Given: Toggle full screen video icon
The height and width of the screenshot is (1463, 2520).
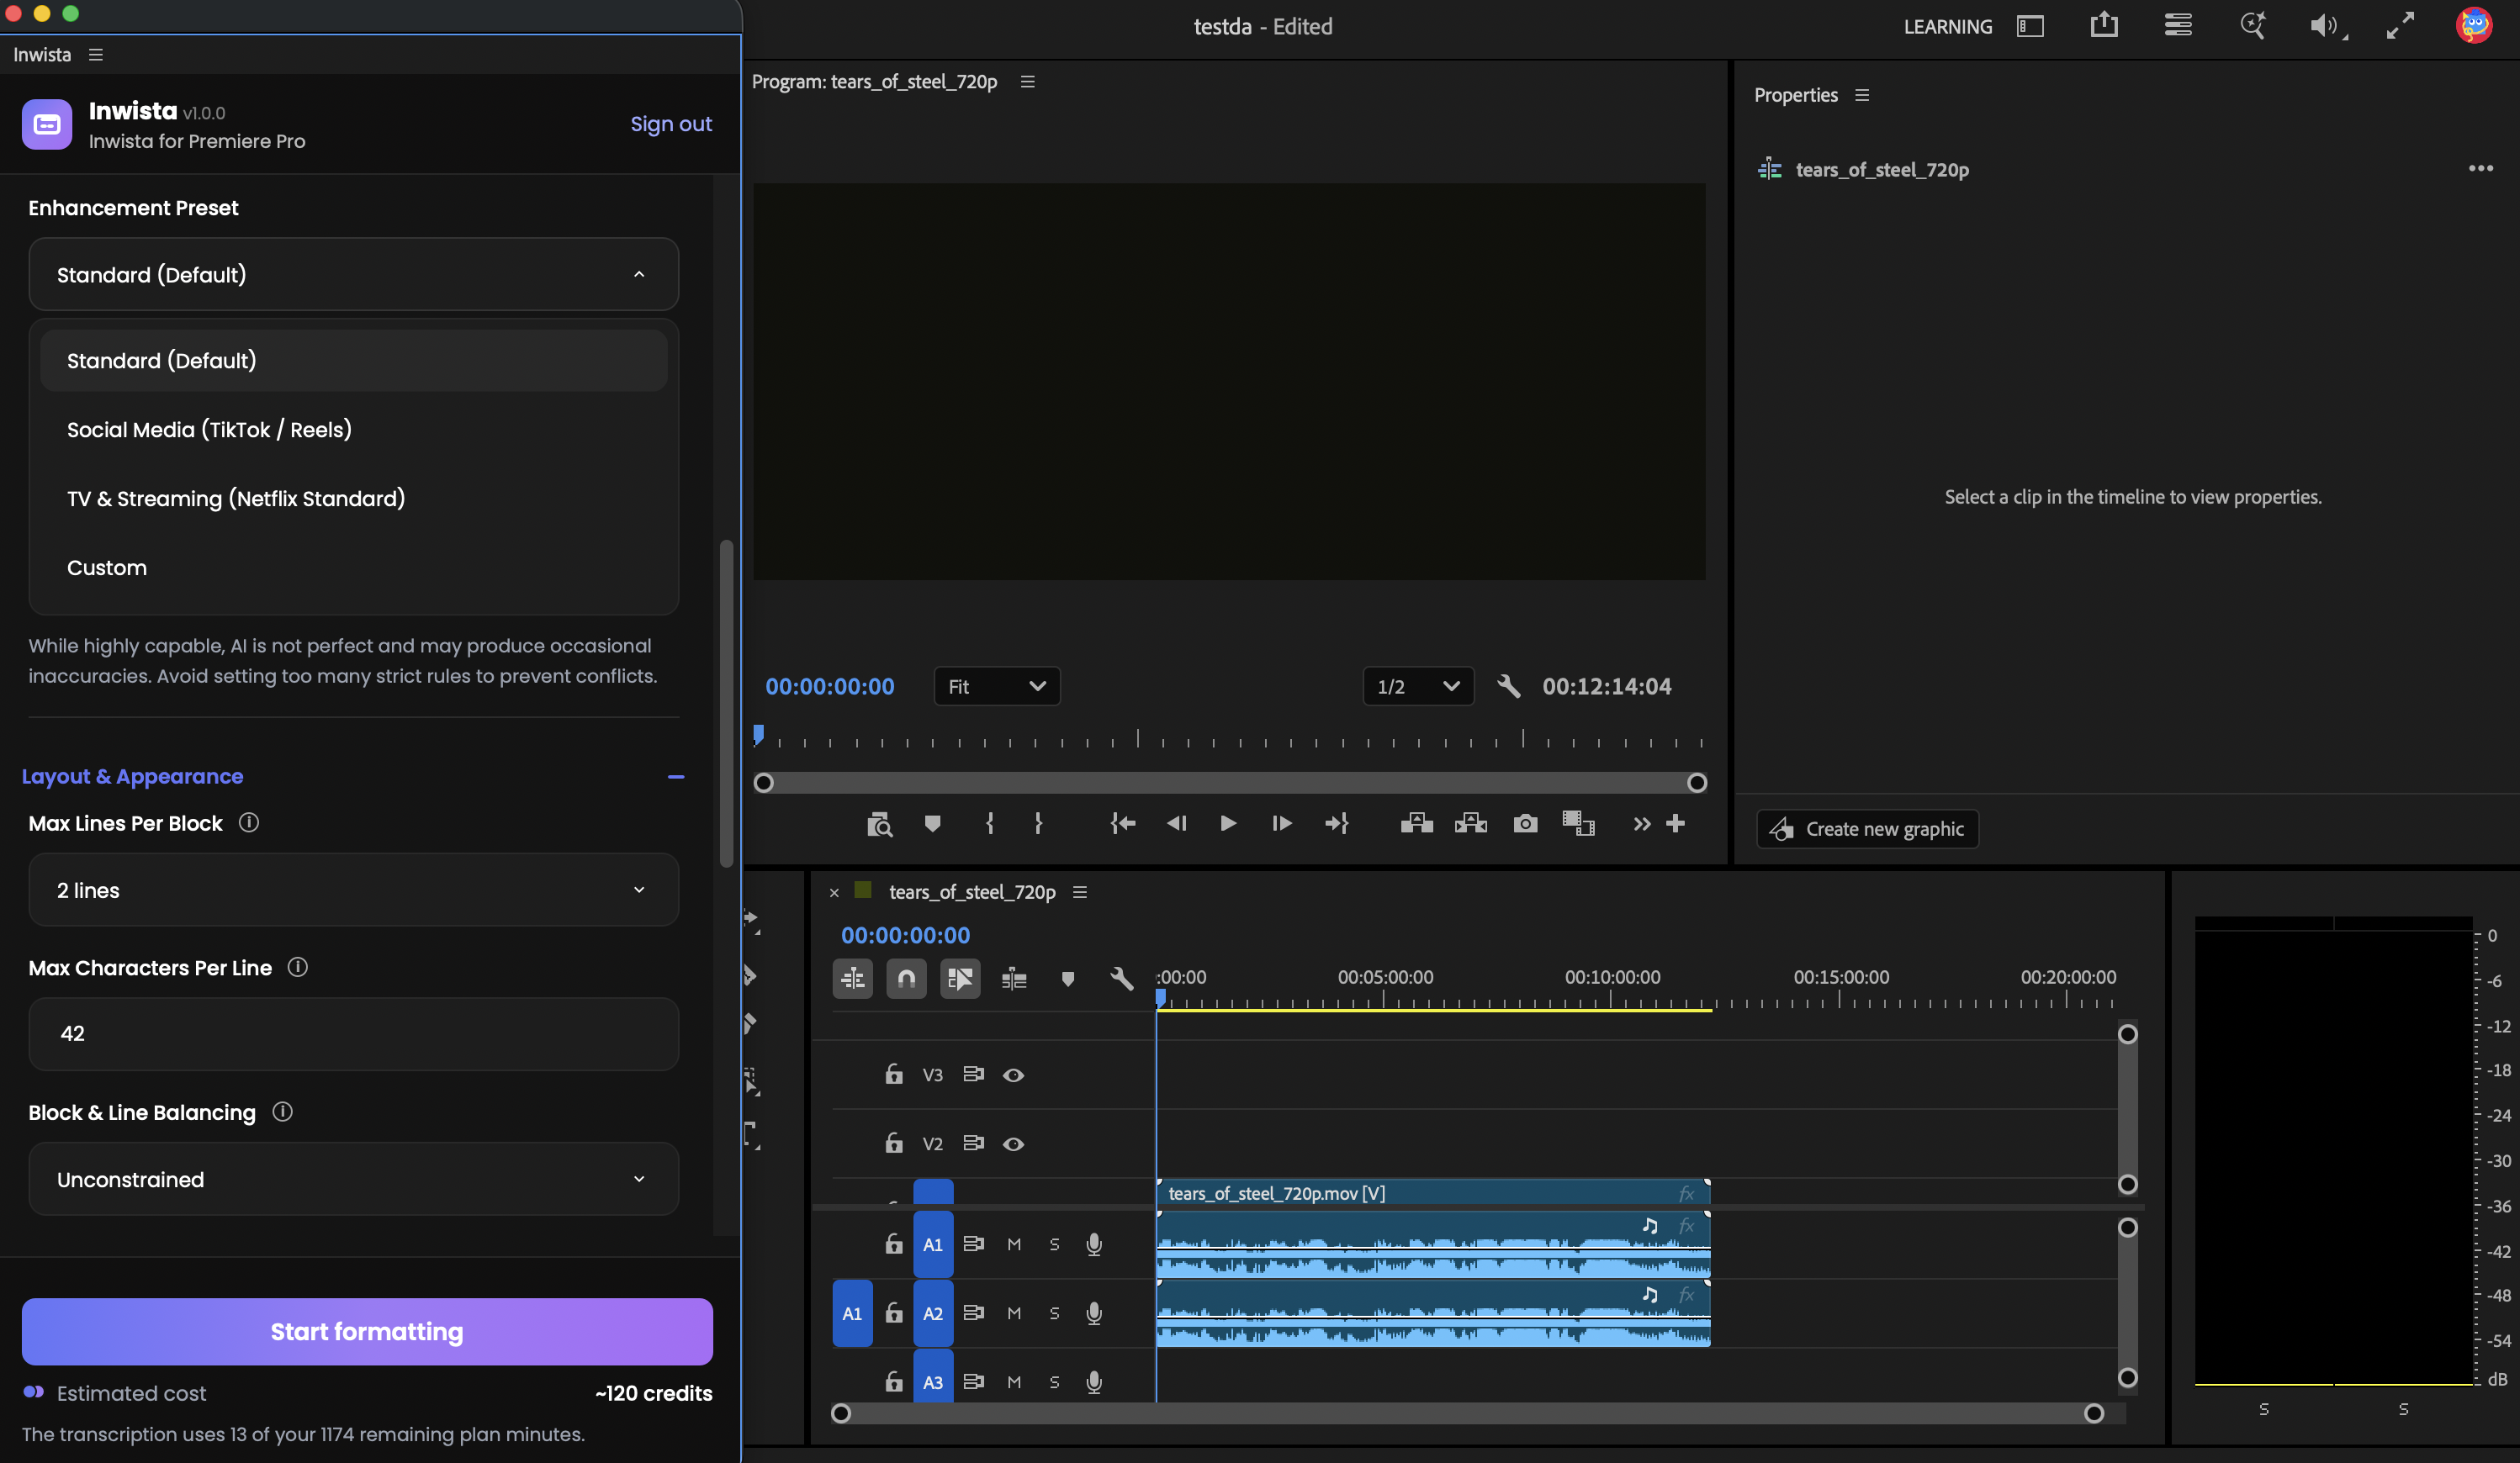Looking at the screenshot, I should coord(2400,25).
